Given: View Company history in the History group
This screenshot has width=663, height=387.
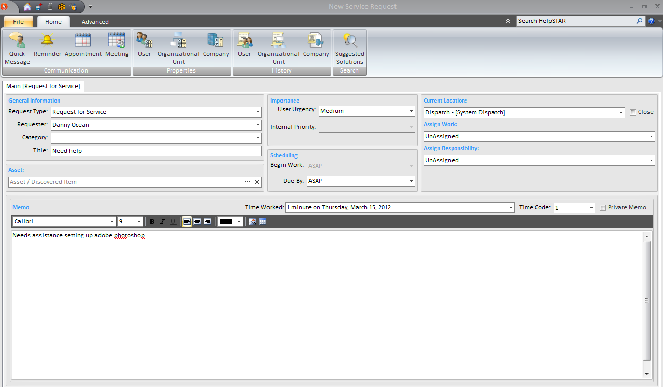Looking at the screenshot, I should coord(316,45).
